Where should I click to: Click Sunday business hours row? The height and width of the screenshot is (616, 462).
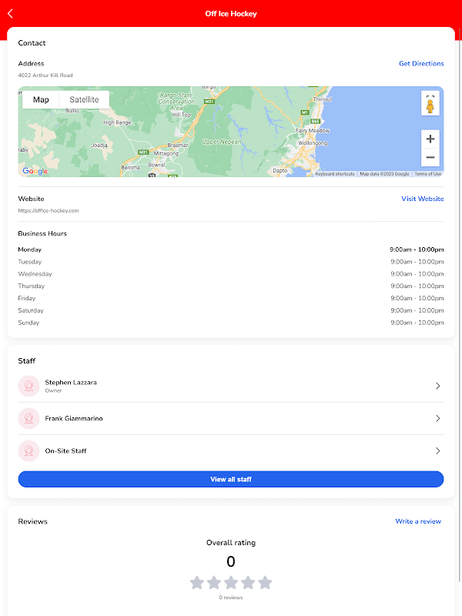click(x=231, y=323)
